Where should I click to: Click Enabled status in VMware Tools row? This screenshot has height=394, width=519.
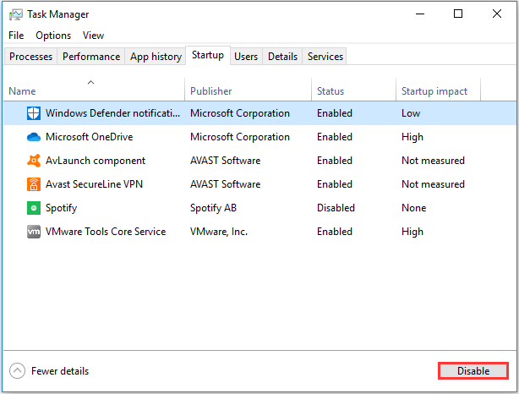tap(334, 232)
